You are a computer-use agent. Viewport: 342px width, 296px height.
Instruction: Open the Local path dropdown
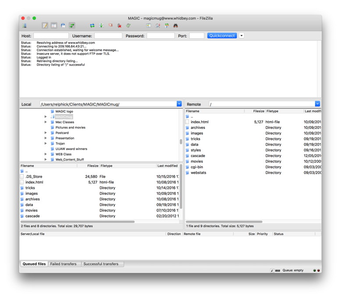pyautogui.click(x=179, y=104)
